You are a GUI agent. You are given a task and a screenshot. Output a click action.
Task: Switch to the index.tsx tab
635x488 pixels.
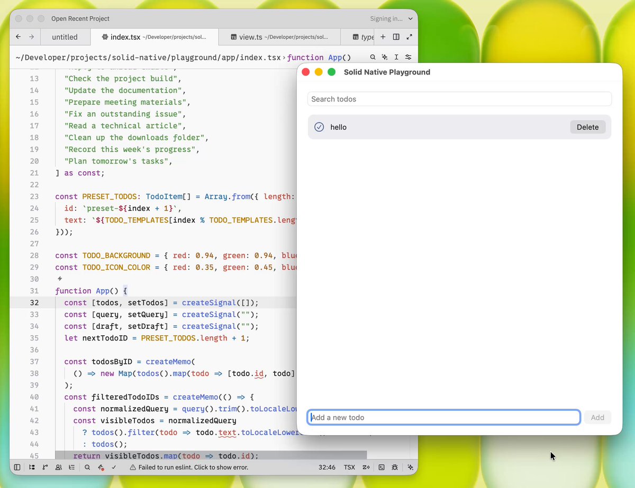[153, 37]
